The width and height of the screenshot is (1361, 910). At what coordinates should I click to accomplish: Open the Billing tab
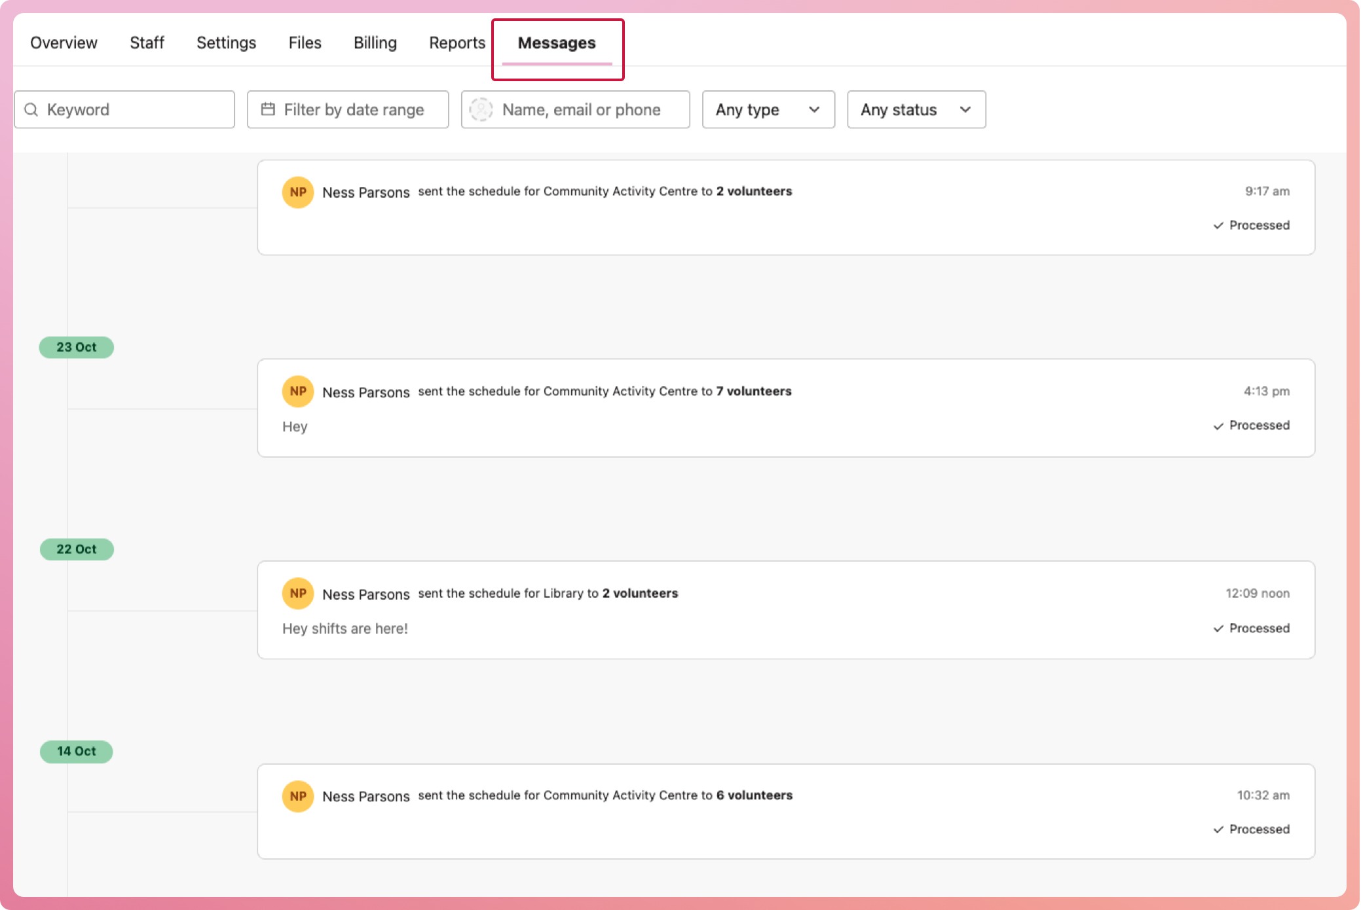point(375,43)
